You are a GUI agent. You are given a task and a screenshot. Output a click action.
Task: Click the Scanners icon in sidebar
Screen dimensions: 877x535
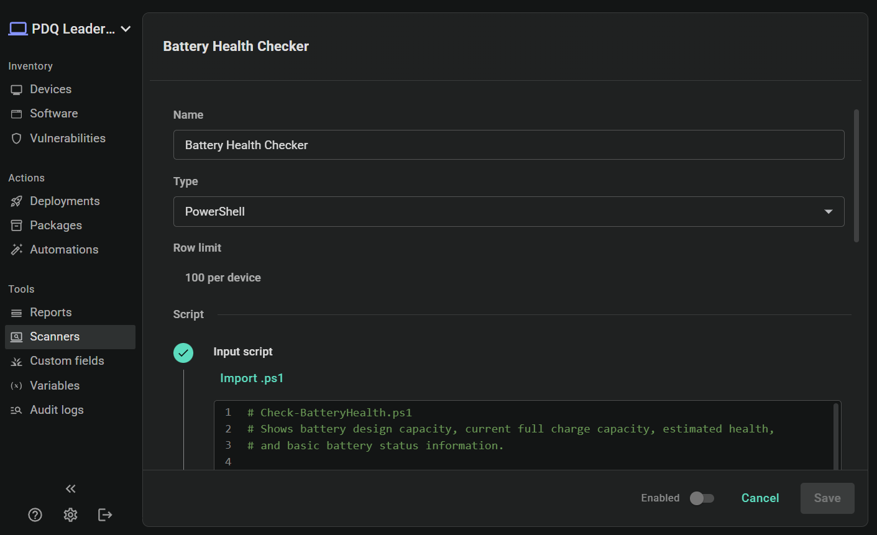coord(17,337)
